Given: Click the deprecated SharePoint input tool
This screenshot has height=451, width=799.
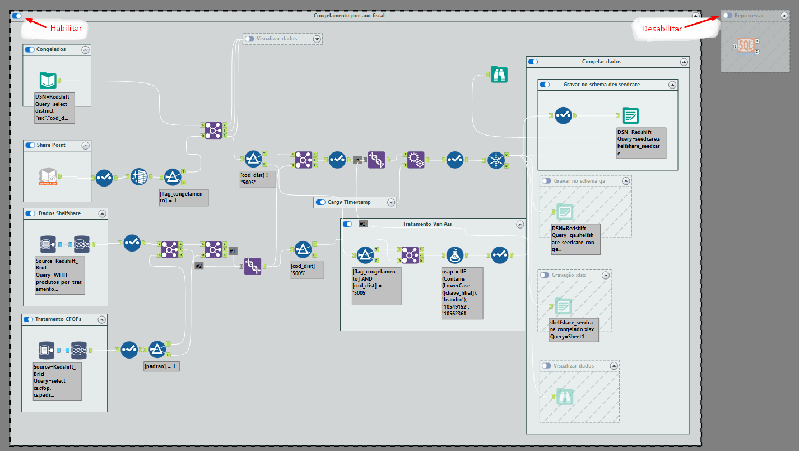Looking at the screenshot, I should (48, 177).
